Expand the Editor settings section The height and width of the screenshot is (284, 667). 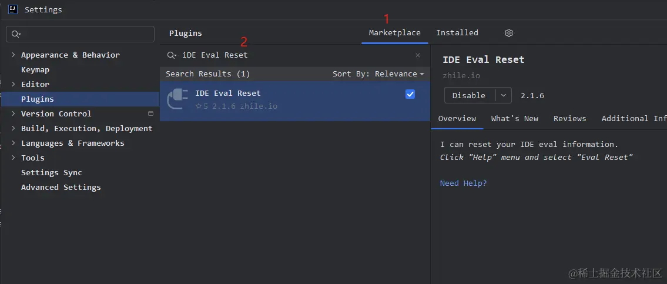14,84
